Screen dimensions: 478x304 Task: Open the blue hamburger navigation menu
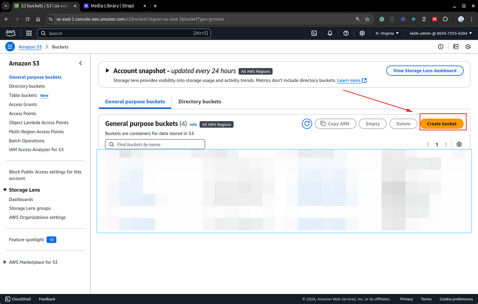[x=10, y=46]
